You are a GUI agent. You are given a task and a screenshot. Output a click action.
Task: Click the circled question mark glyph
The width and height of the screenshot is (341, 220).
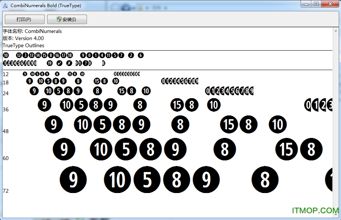coord(86,63)
